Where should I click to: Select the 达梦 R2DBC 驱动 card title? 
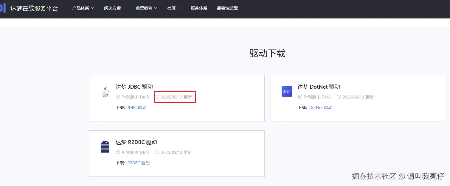(x=136, y=142)
